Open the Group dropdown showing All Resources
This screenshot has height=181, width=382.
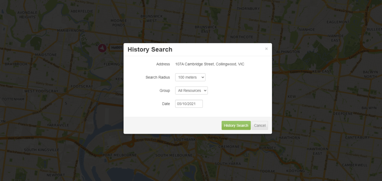191,90
